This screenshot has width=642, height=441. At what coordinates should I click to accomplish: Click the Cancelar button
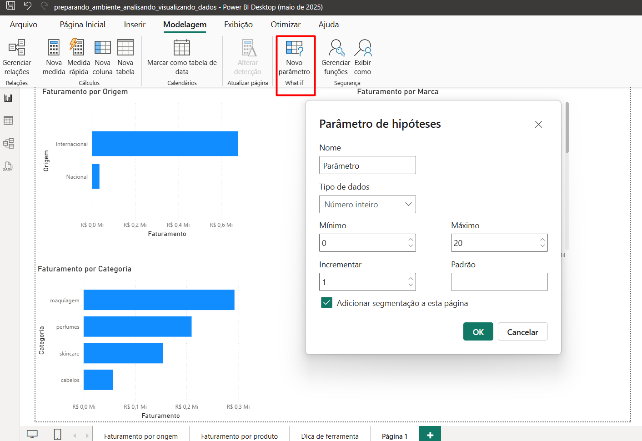click(522, 331)
